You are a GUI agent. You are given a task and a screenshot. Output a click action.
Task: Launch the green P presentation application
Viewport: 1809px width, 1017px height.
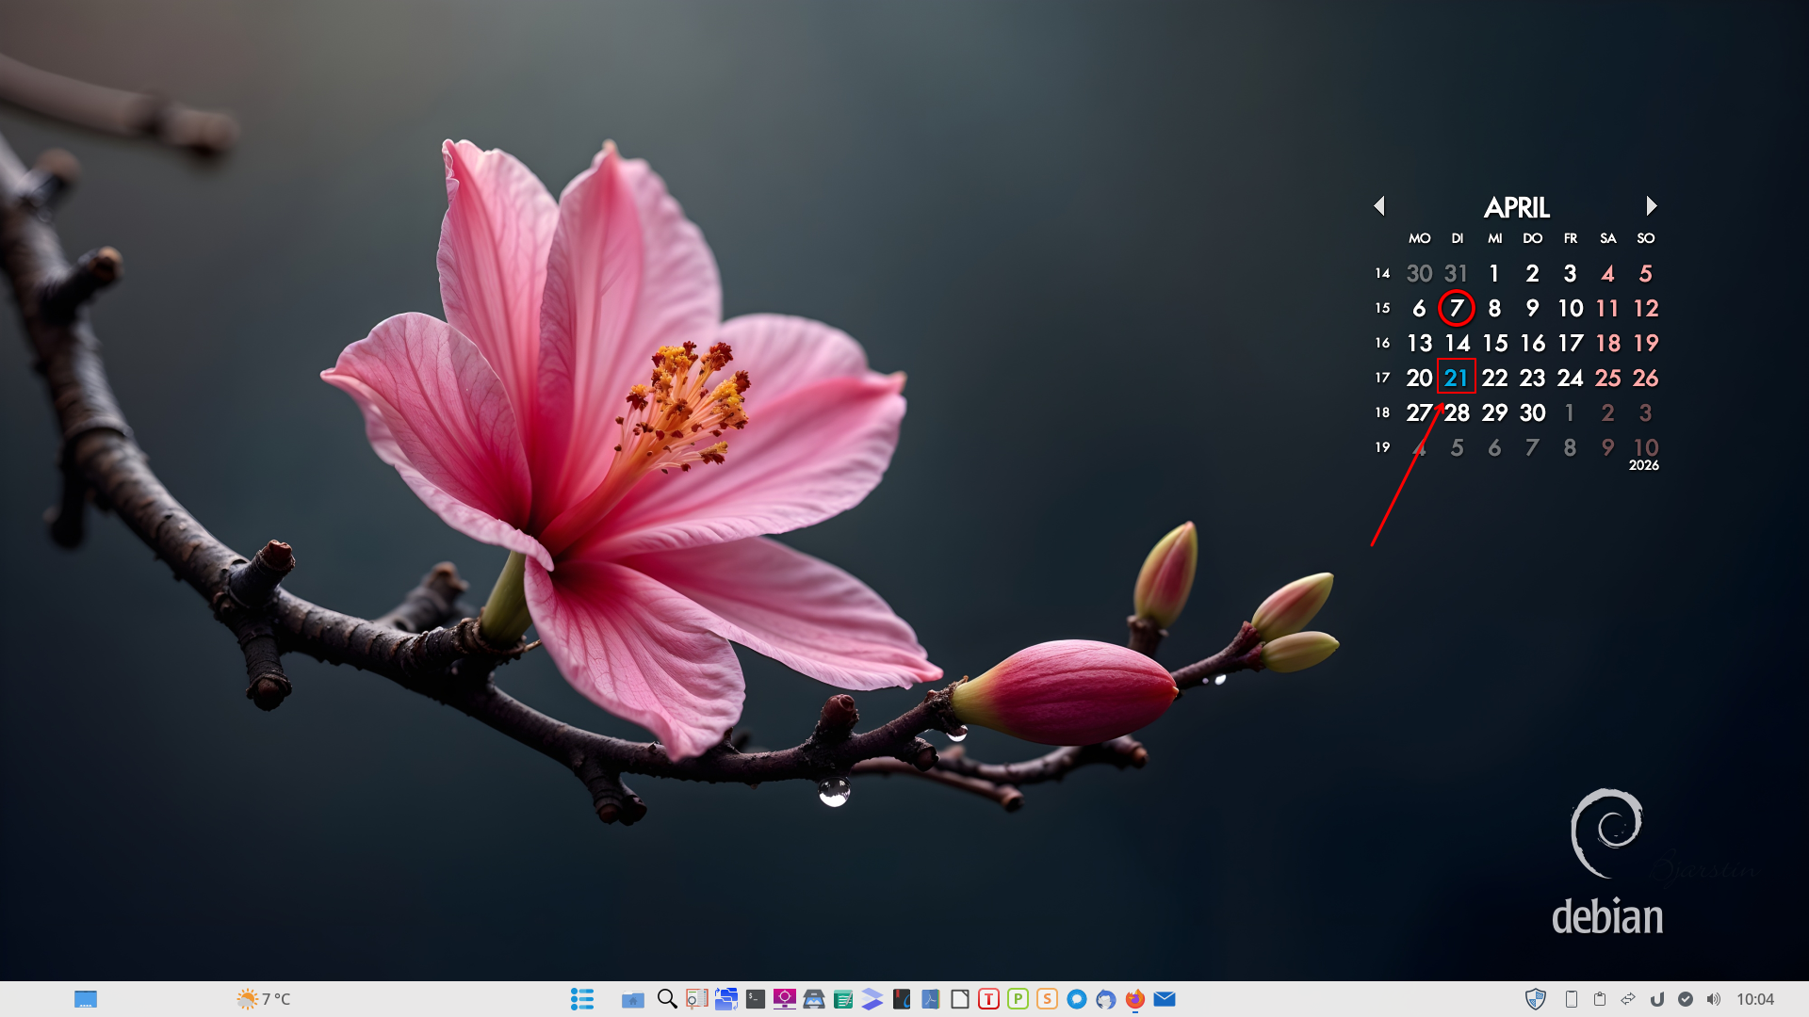(x=1018, y=999)
